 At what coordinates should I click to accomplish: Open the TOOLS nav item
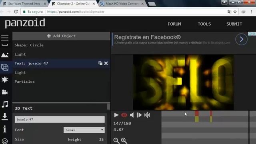pyautogui.click(x=204, y=24)
